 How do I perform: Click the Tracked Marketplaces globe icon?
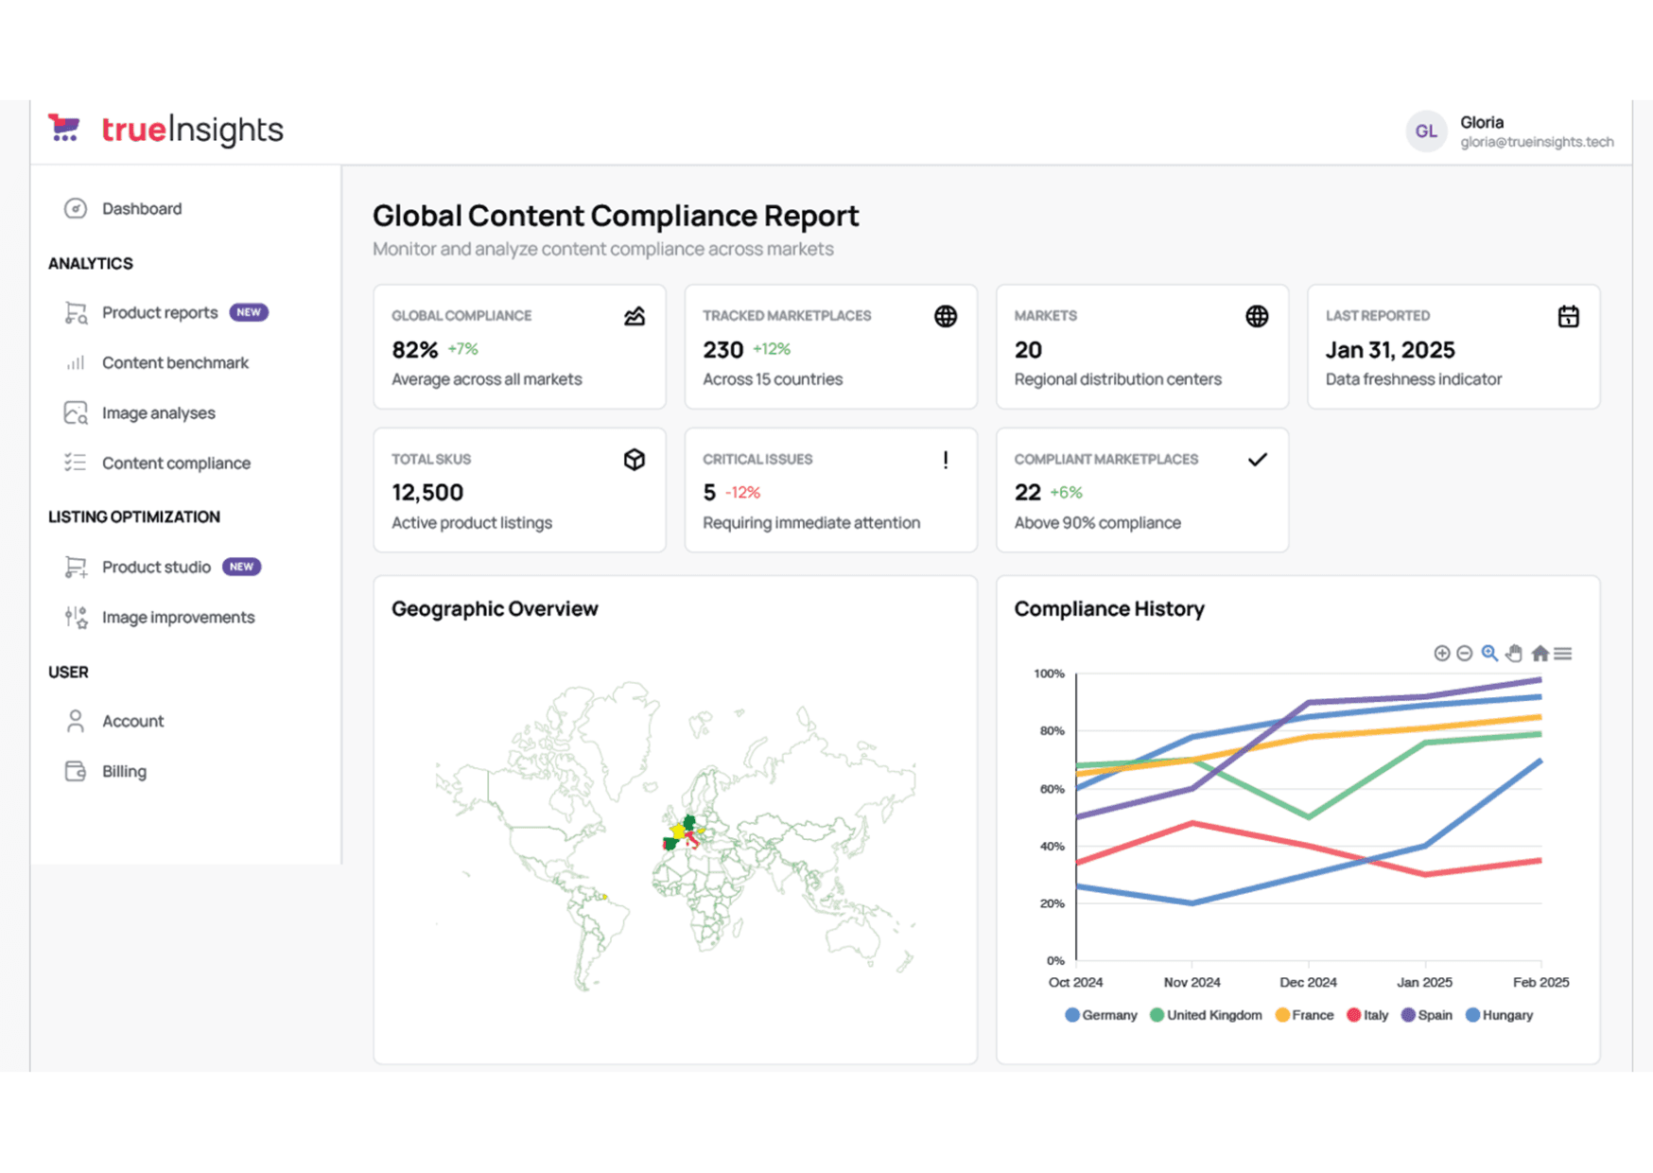(x=946, y=316)
